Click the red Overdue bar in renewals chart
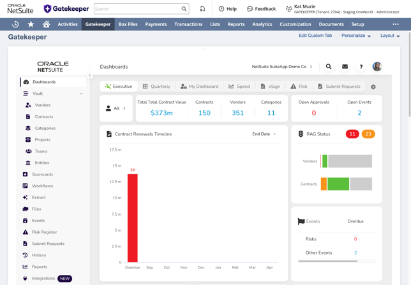The height and width of the screenshot is (285, 411). 132,218
